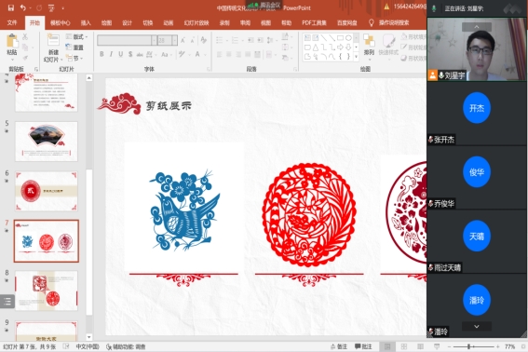This screenshot has width=528, height=352.
Task: Open the Notes pane from status bar
Action: coord(339,346)
